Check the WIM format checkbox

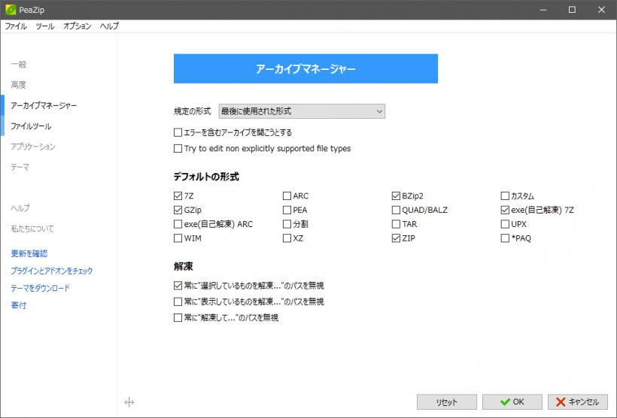(x=178, y=238)
